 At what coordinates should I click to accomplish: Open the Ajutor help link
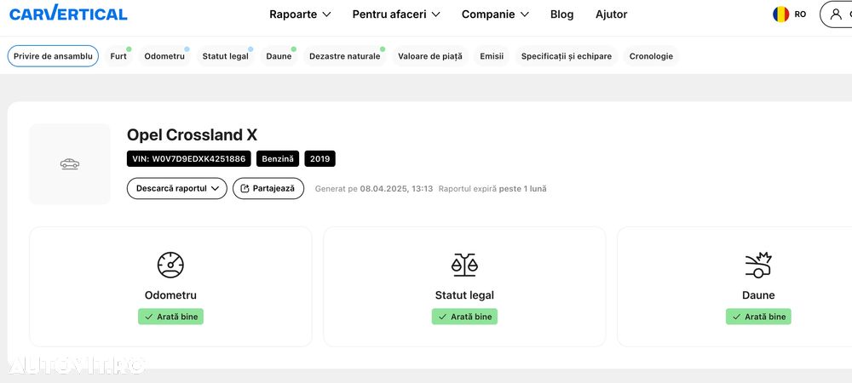611,14
